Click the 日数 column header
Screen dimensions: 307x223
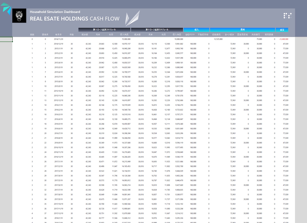coord(72,35)
